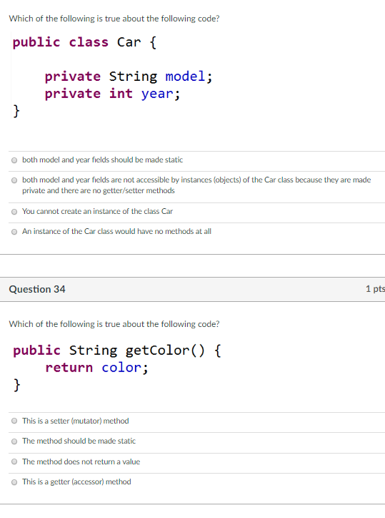Click the 'private String model;' code line
This screenshot has width=385, height=518.
point(129,77)
